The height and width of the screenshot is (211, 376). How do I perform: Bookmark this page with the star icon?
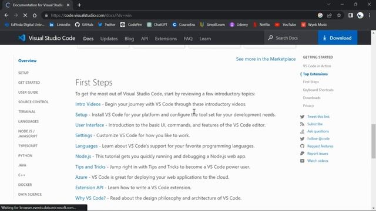339,15
